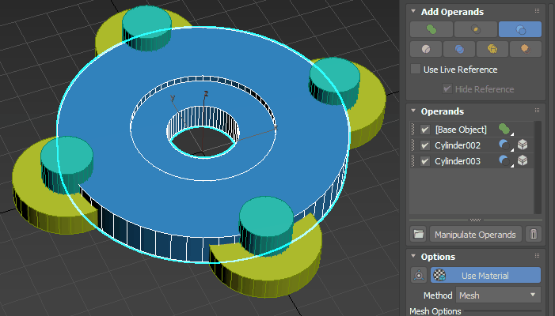The height and width of the screenshot is (316, 555).
Task: Click the drag handle of the Cylinder003 row
Action: pos(412,161)
